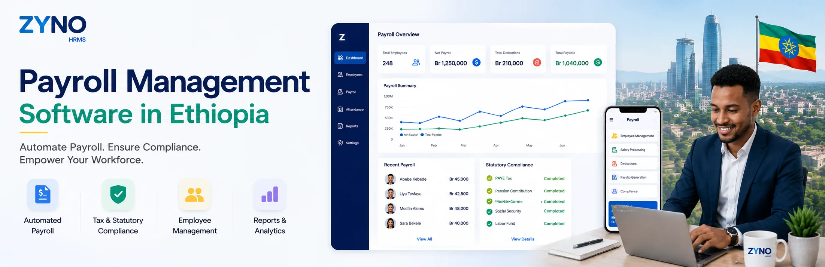Click the Employee Management people icon
Screen dimensions: 825x267
coord(194,194)
